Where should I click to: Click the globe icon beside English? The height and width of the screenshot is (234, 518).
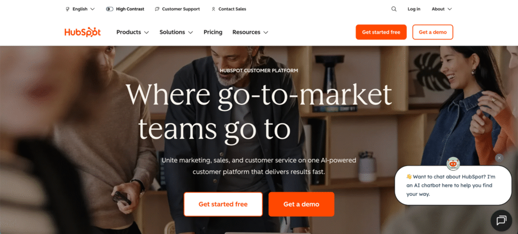click(68, 9)
